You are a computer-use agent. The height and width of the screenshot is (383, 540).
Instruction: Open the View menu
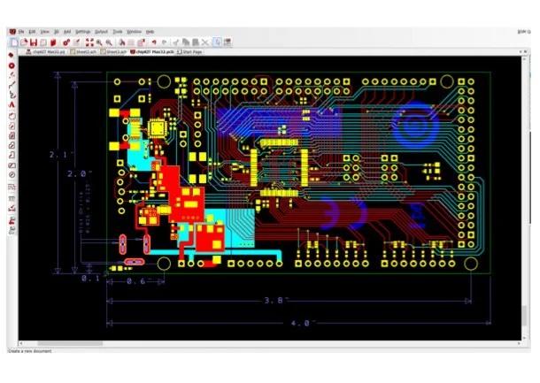(45, 32)
